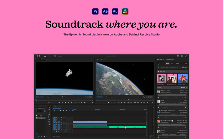
Task: Play the ICON track preview
Action: point(159,107)
